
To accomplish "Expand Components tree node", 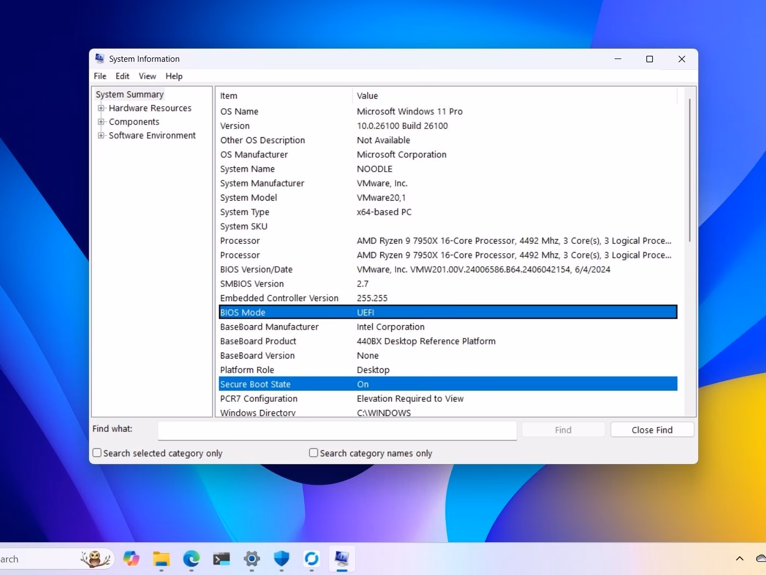I will 101,122.
